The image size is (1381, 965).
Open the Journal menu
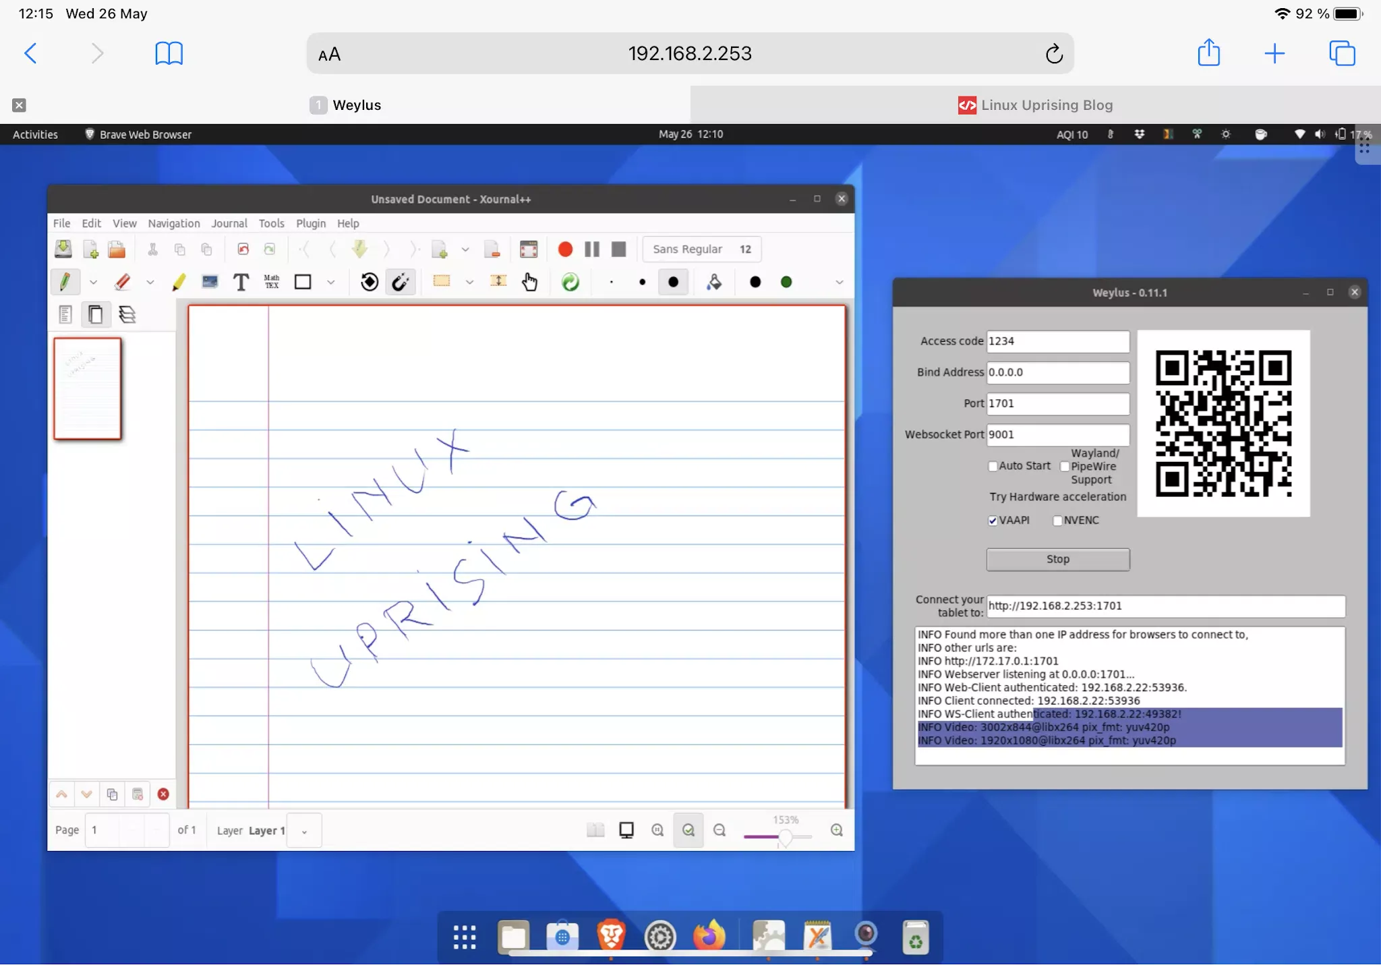tap(229, 223)
